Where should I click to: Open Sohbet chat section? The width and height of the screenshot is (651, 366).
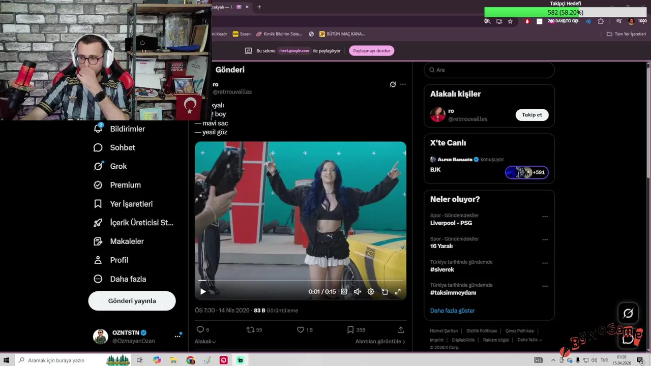tap(114, 147)
